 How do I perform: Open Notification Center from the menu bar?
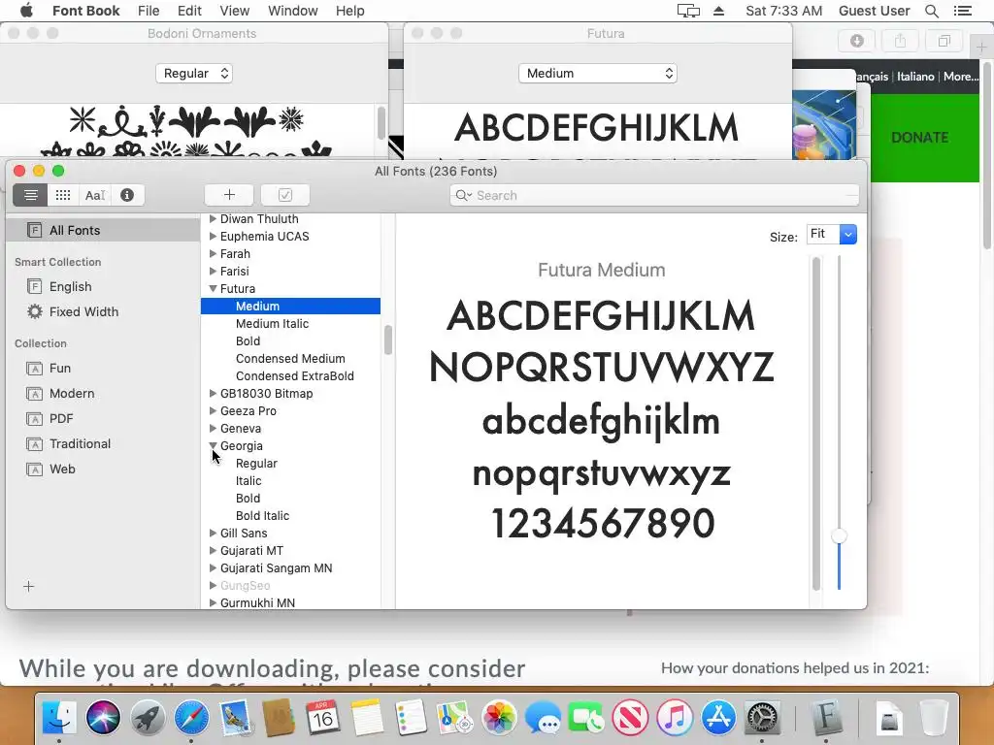[962, 11]
